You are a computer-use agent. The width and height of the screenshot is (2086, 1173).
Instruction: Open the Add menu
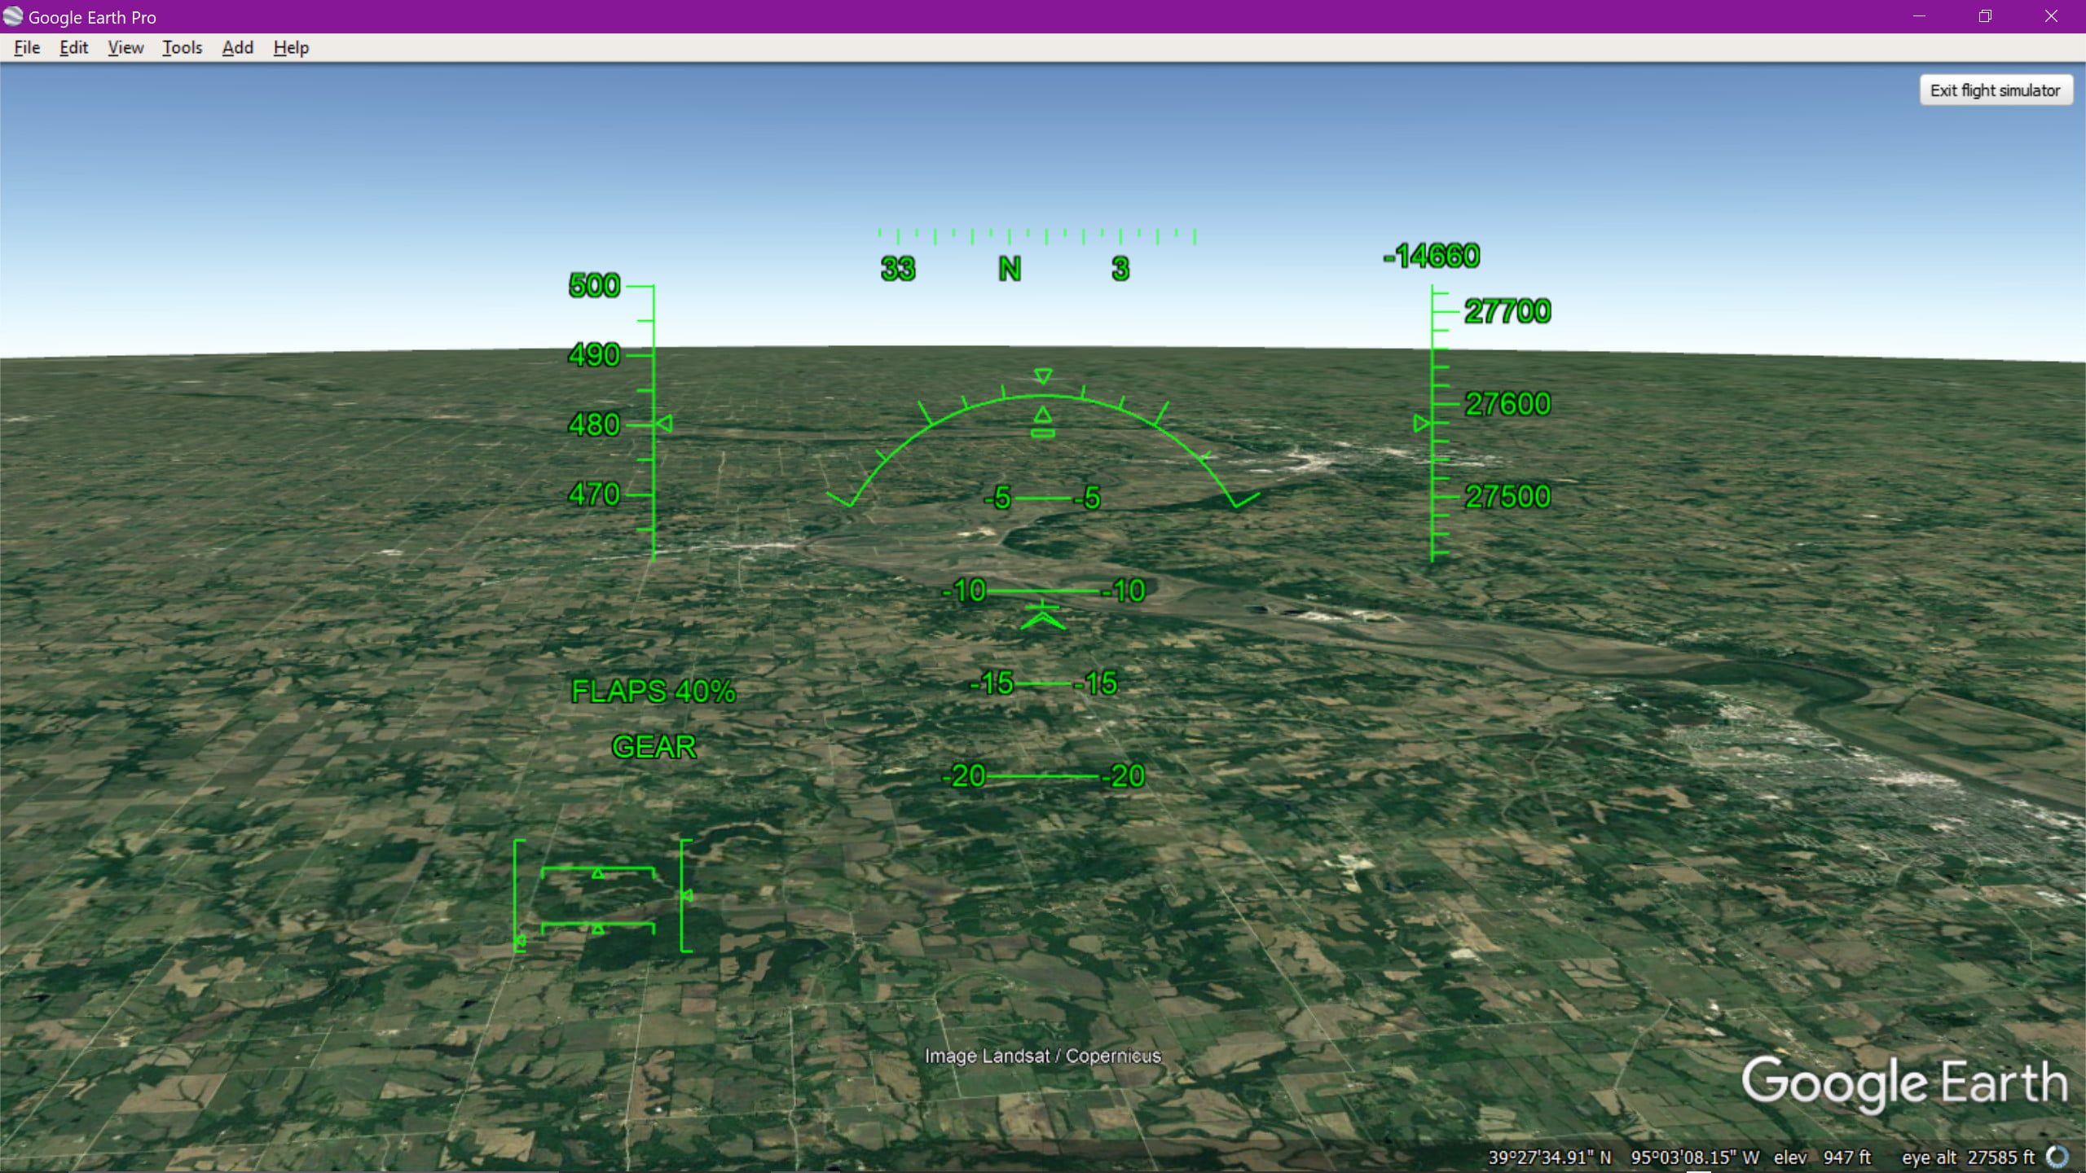point(237,47)
